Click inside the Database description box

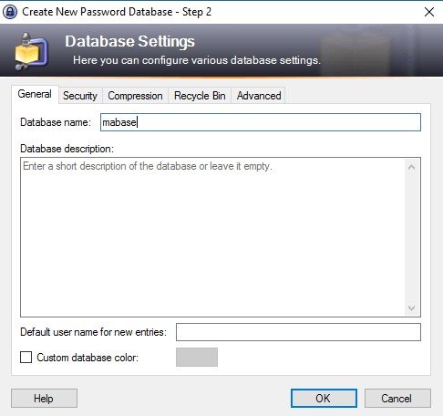[212, 237]
